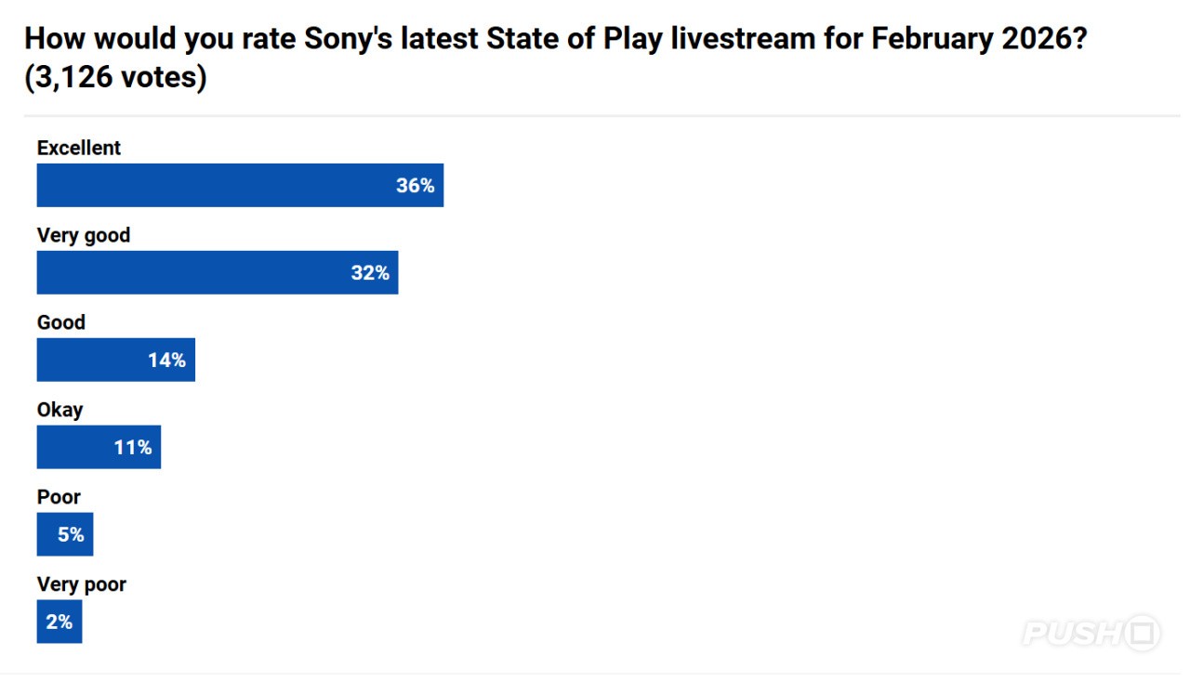Click the 14% value text
This screenshot has height=681, width=1190.
click(166, 360)
